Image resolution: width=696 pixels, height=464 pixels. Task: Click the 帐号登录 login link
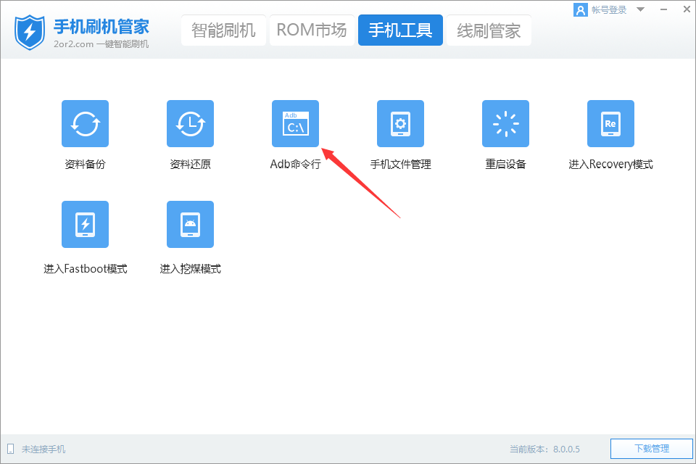coord(609,10)
